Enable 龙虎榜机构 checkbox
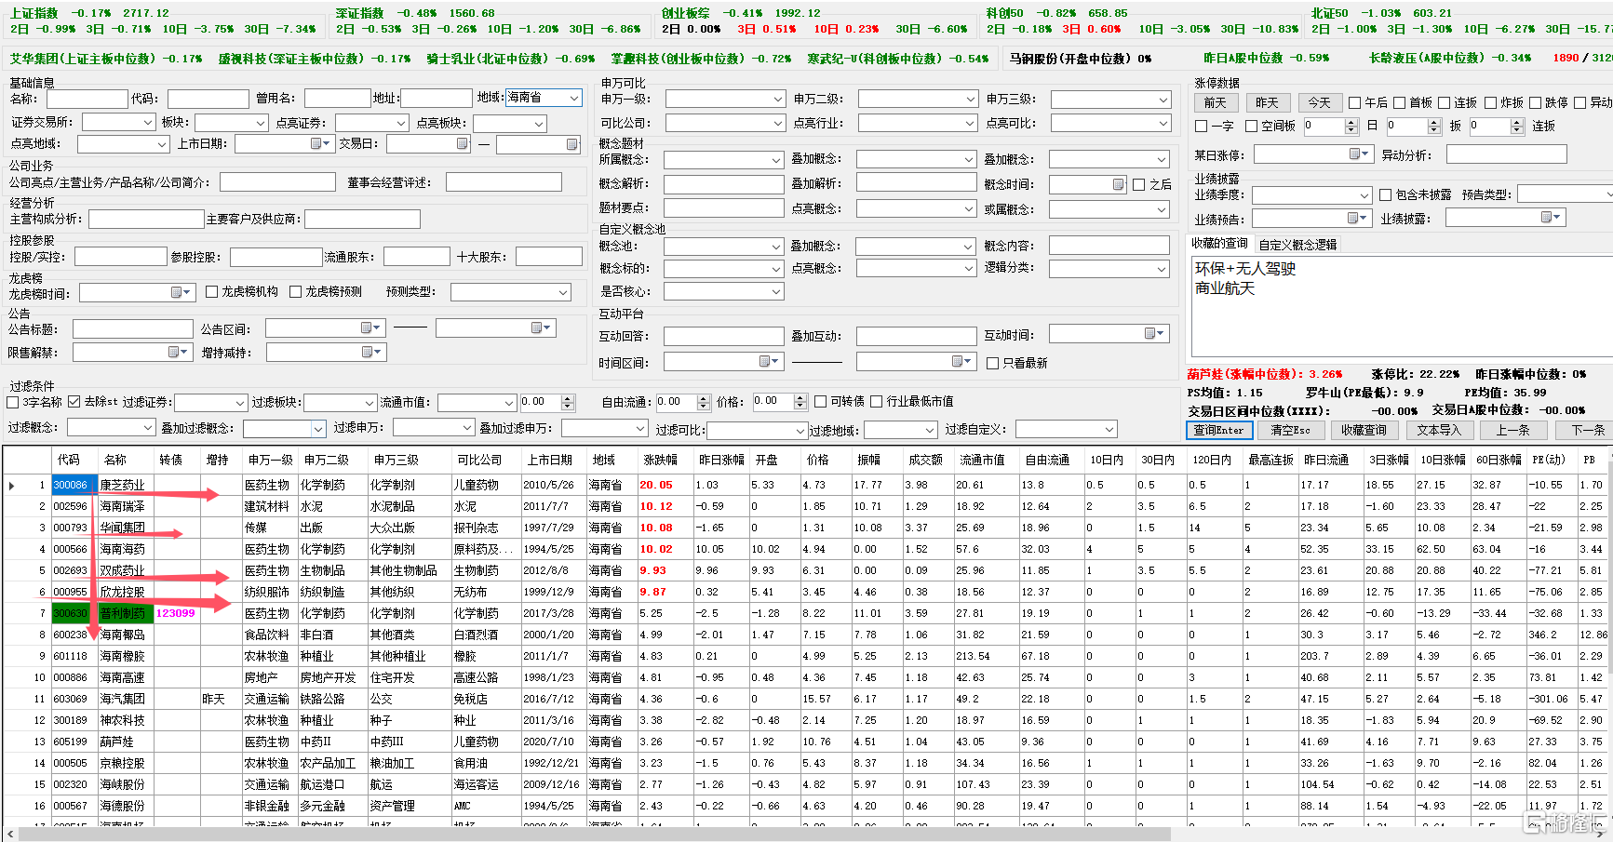 click(x=211, y=291)
